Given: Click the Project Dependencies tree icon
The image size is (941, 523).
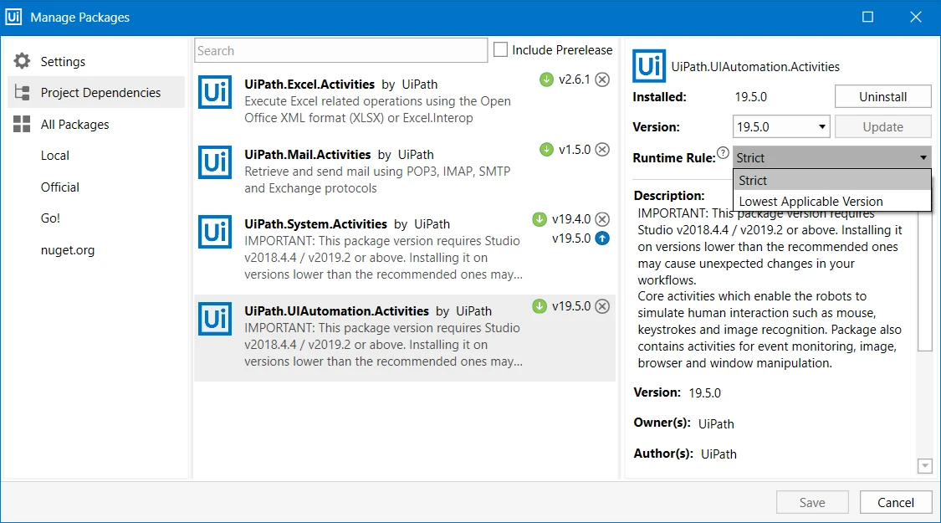Looking at the screenshot, I should pos(23,93).
